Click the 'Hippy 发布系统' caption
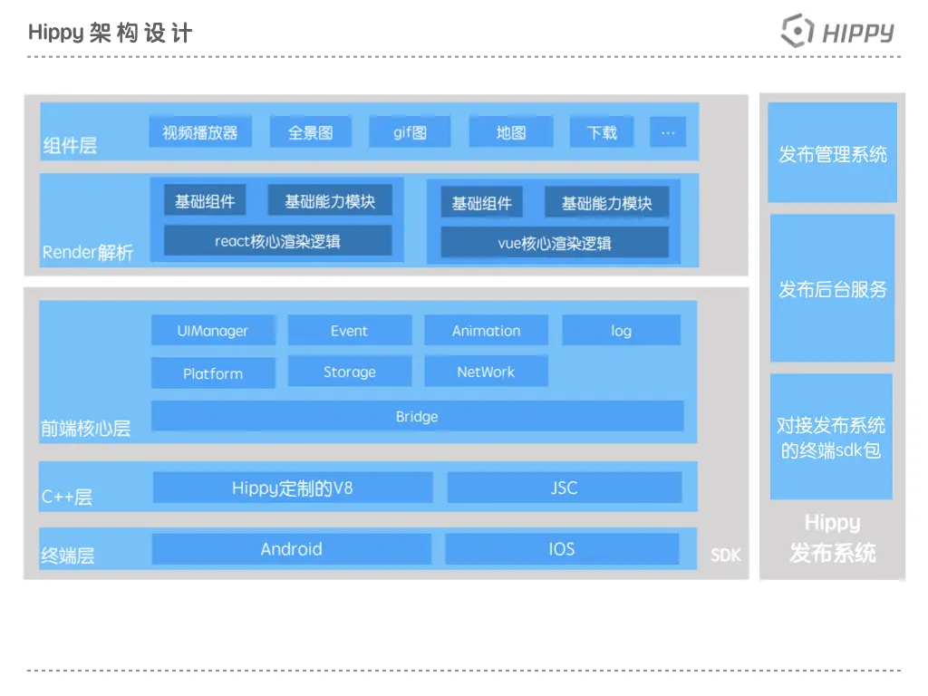The image size is (928, 696). [x=832, y=538]
